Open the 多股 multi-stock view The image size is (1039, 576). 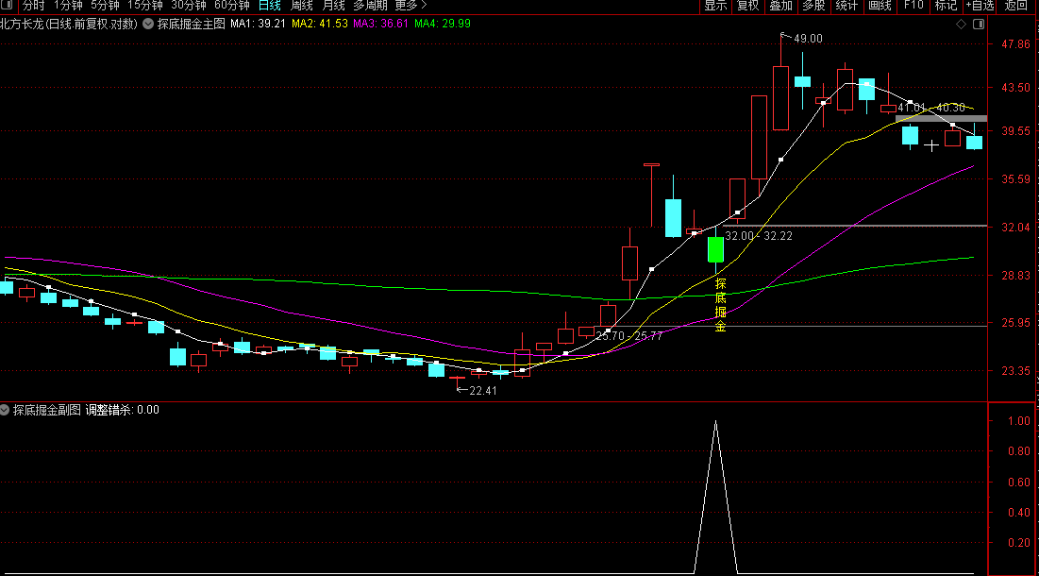pyautogui.click(x=813, y=6)
